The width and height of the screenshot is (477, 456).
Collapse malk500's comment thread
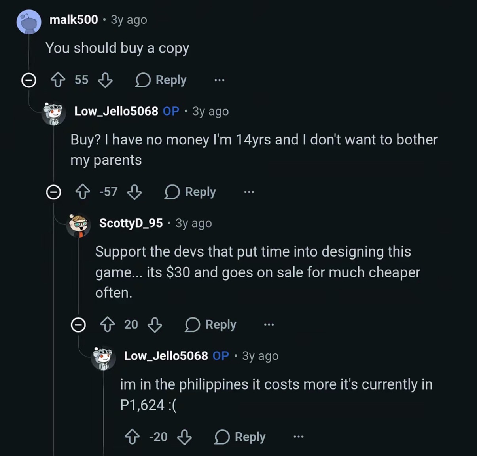[x=28, y=80]
